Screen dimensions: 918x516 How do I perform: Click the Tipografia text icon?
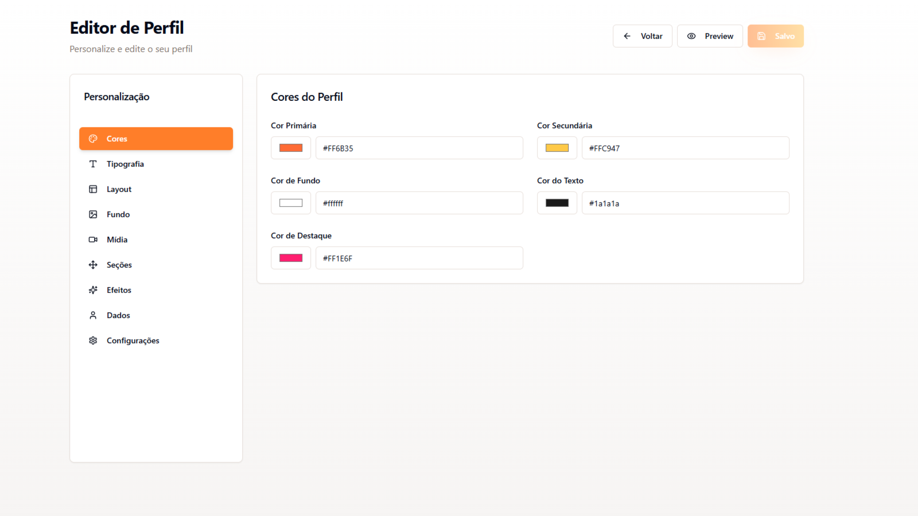(x=93, y=164)
